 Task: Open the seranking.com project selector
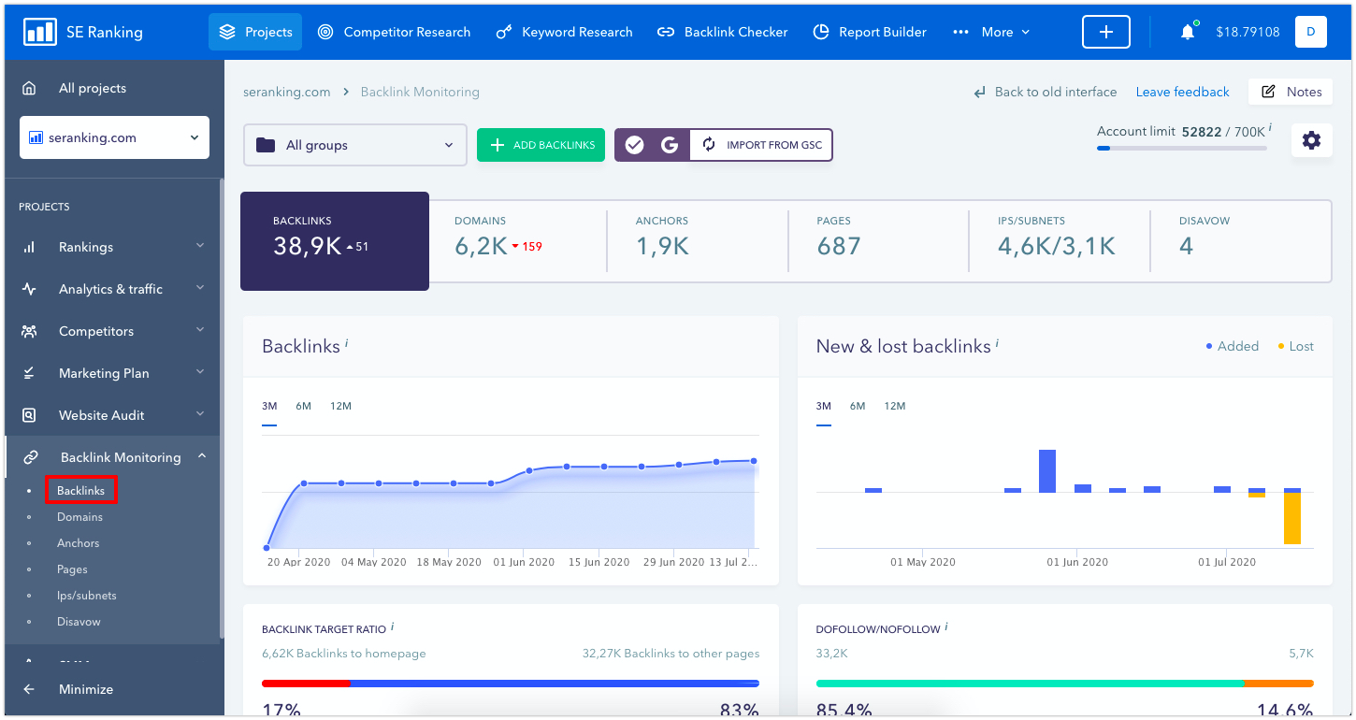pos(114,137)
